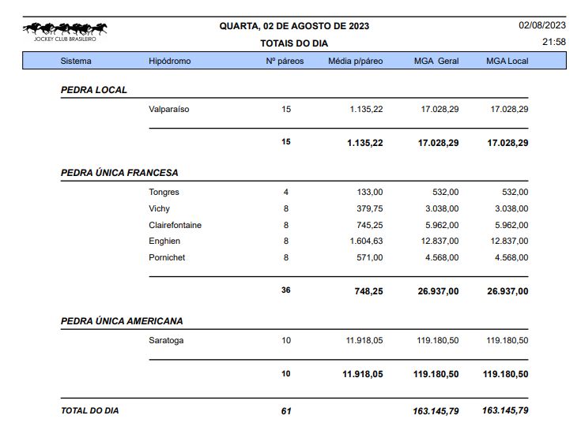Click the day total MGA Local 163.145,79
Screen dimensions: 581x434
[505, 410]
